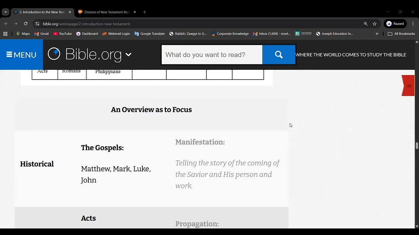Minimize the browser window
Viewport: 419px width, 235px height.
388,12
